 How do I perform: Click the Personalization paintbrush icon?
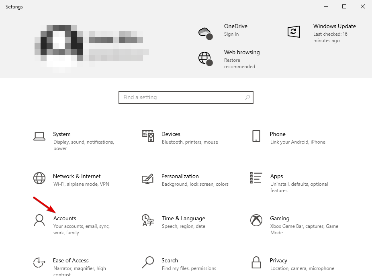coord(148,179)
